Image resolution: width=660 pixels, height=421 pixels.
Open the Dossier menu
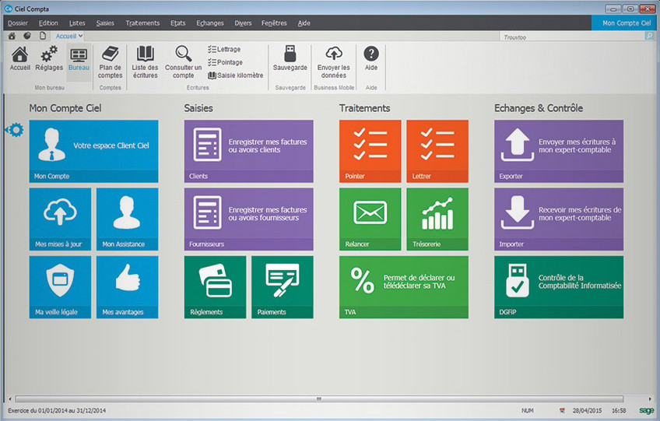coord(18,23)
